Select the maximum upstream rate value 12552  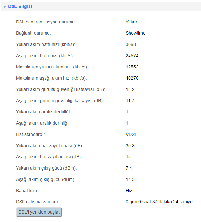132,67
